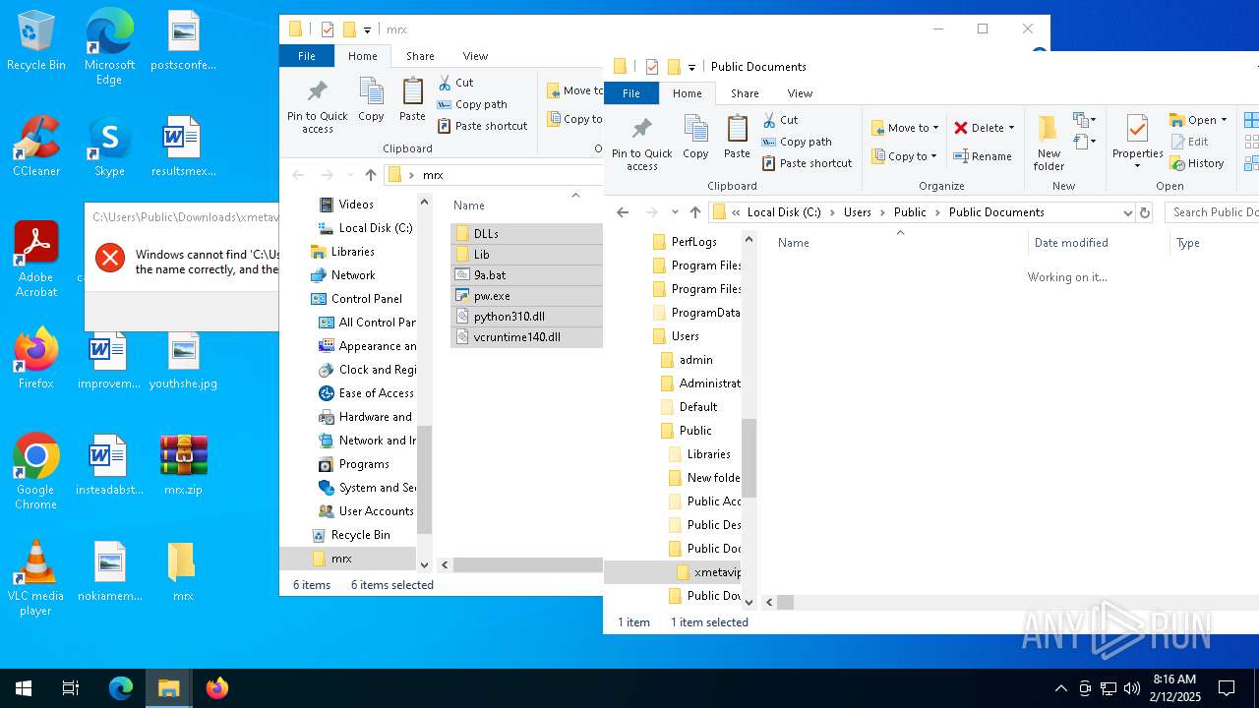This screenshot has height=708, width=1259.
Task: Click Cut in mrx window ribbon
Action: (x=456, y=83)
